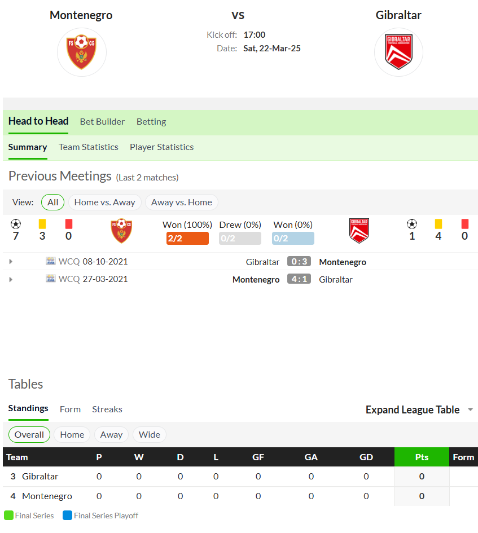
Task: Click Montenegro's red card icon
Action: tap(69, 224)
